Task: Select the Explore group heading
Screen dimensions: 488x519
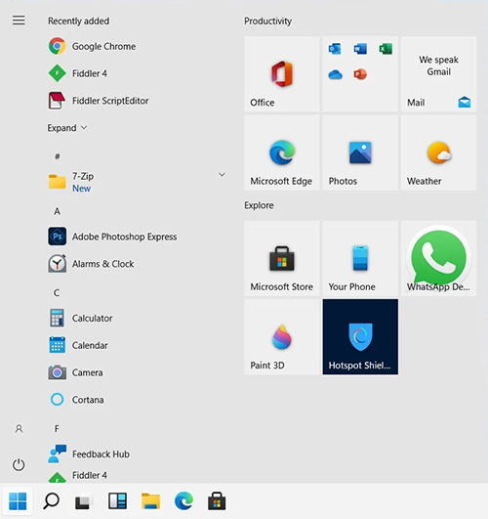Action: 259,205
